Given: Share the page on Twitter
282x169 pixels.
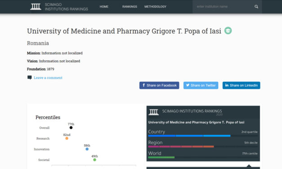Looking at the screenshot, I should click(x=201, y=85).
